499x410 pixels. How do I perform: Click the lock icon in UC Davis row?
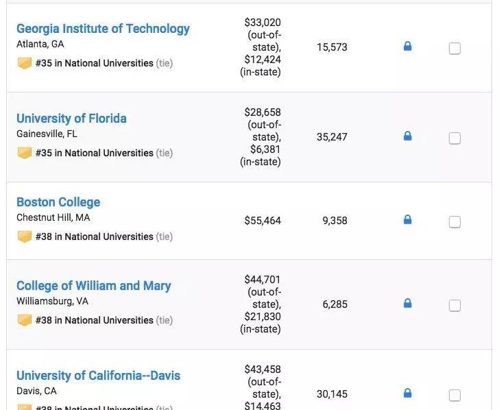(x=407, y=393)
